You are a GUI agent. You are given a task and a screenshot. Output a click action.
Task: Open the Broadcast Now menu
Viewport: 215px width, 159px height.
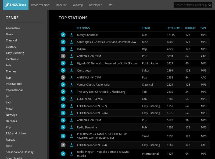click(x=40, y=5)
